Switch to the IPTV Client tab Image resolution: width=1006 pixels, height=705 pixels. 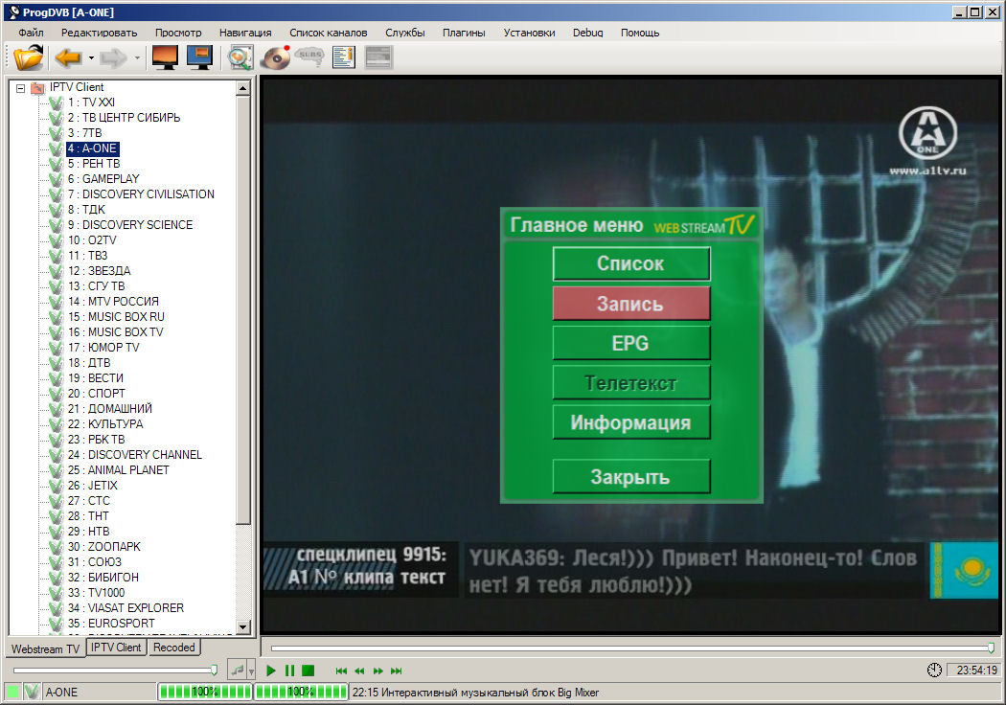(116, 648)
